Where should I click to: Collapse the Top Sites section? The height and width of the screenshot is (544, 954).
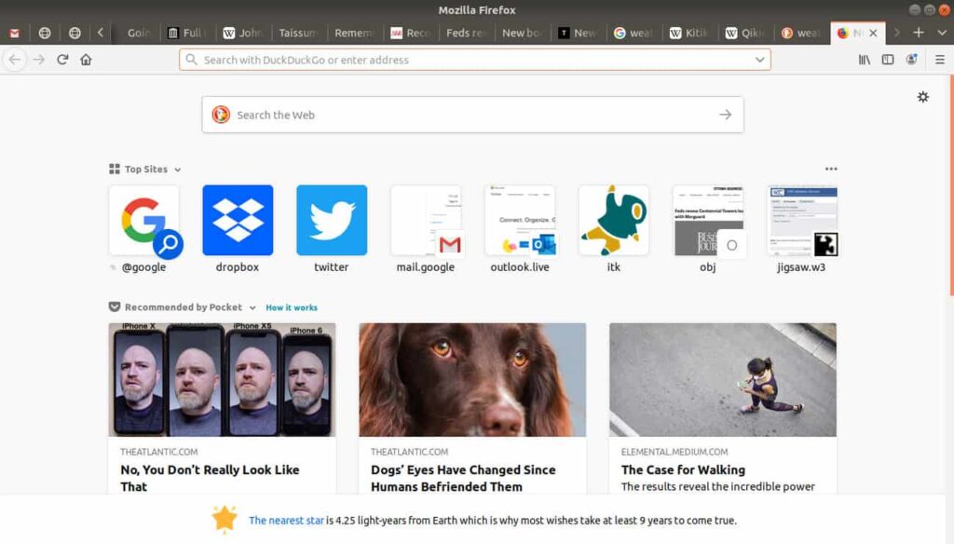(178, 170)
